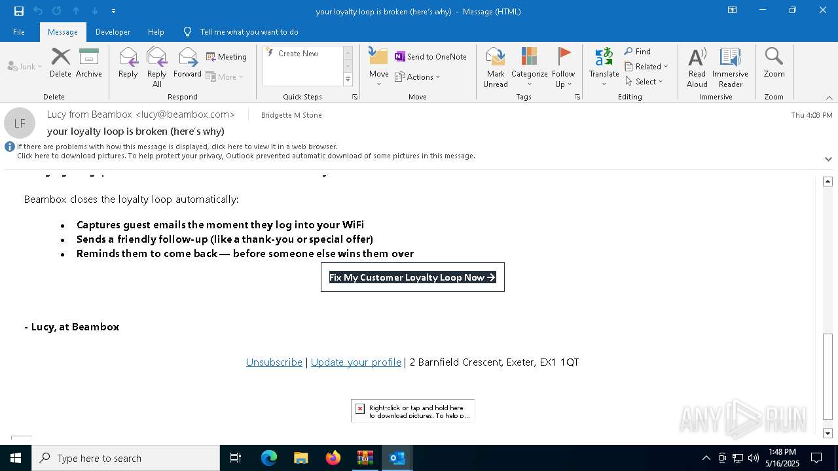The height and width of the screenshot is (471, 838).
Task: Click the taskbar search box
Action: coord(126,458)
